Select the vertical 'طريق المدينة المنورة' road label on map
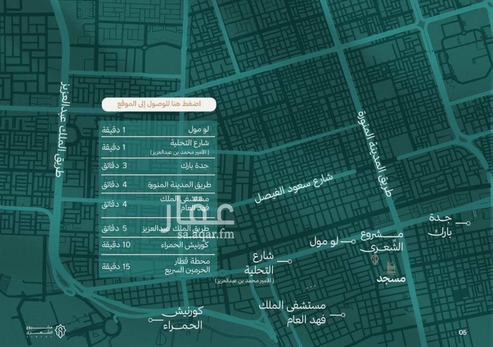 tap(374, 154)
